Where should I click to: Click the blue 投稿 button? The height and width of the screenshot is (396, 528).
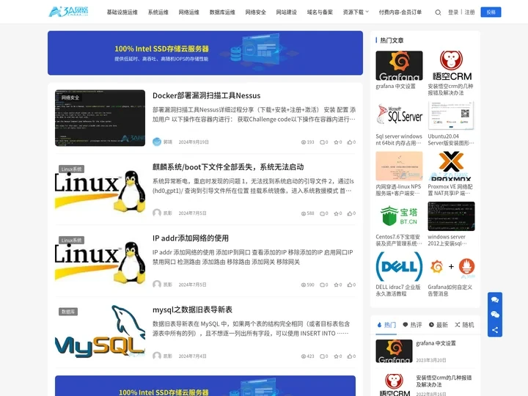coord(491,12)
